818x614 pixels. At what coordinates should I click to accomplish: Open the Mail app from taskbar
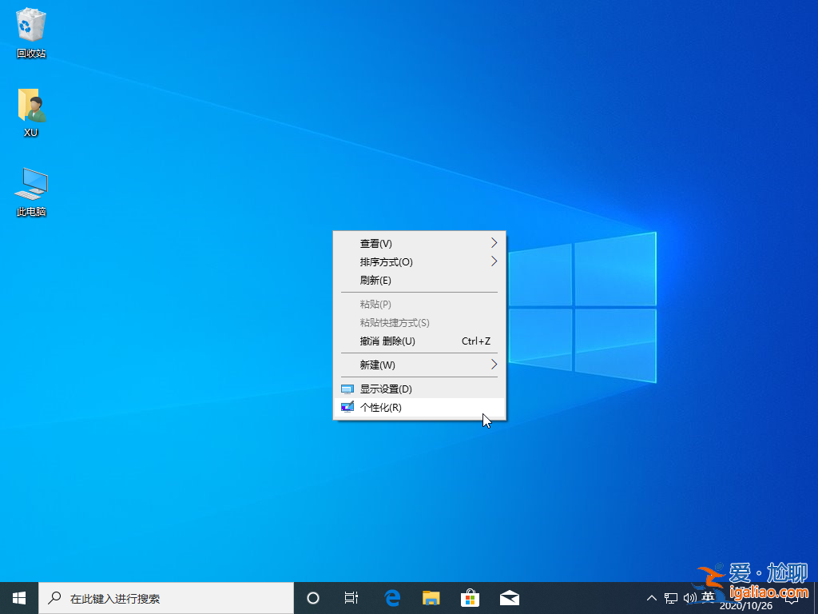point(509,597)
